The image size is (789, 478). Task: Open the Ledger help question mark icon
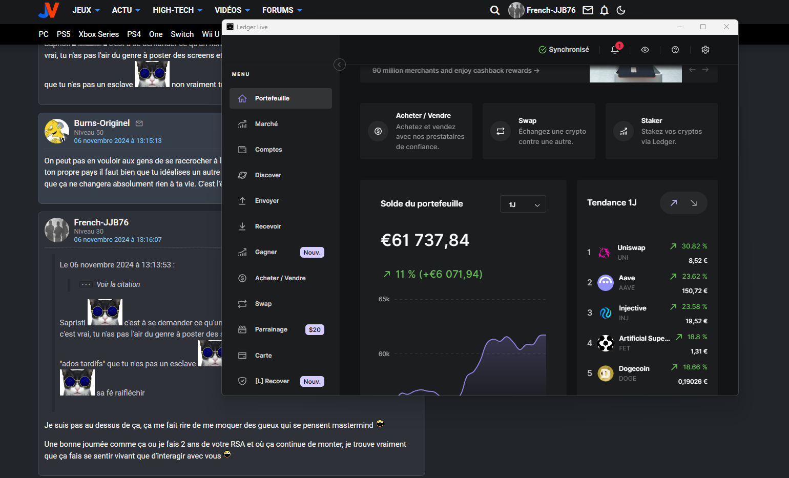(x=675, y=50)
